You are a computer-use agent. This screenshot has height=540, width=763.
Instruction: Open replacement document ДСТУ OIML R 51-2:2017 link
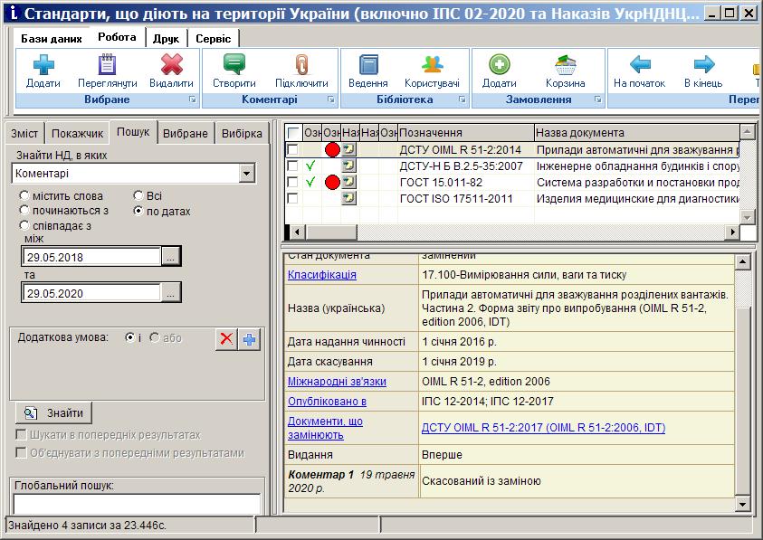(544, 428)
